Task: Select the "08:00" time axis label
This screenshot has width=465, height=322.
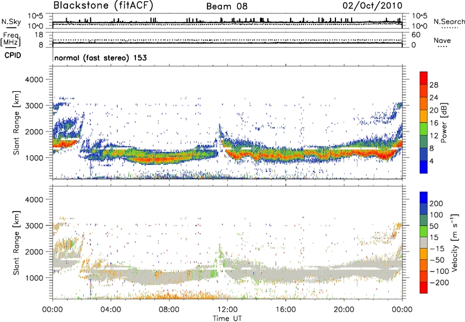Action: pos(169,310)
